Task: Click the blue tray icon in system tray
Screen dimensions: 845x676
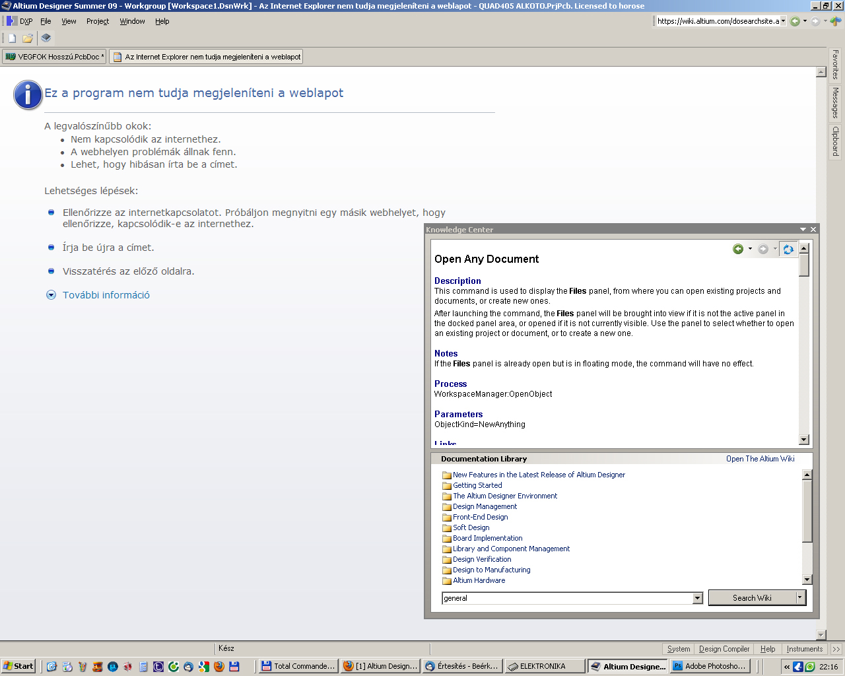Action: pos(798,667)
